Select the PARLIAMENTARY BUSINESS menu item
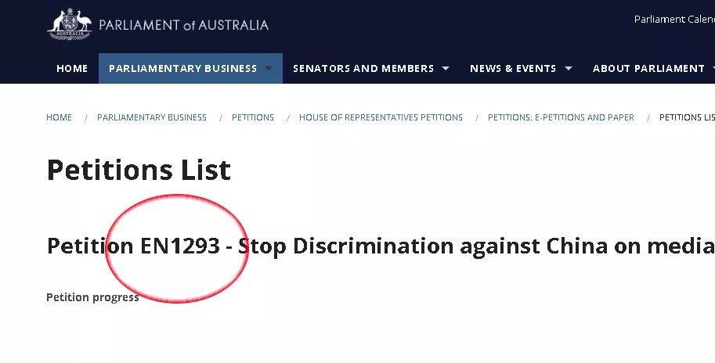Image resolution: width=715 pixels, height=363 pixels. tap(182, 68)
